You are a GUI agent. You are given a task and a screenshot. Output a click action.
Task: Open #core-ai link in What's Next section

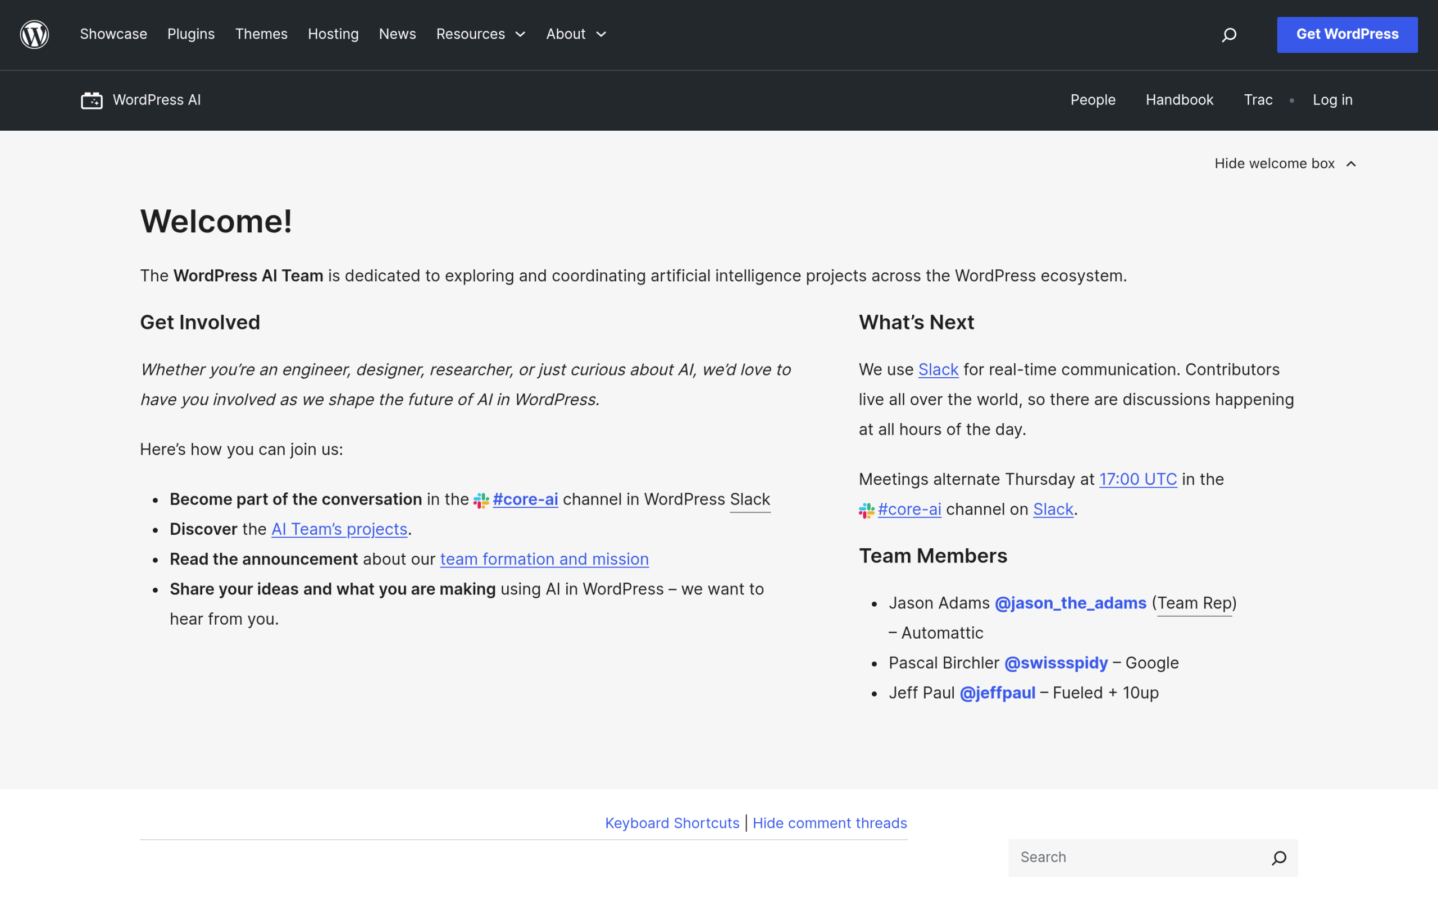pos(909,510)
